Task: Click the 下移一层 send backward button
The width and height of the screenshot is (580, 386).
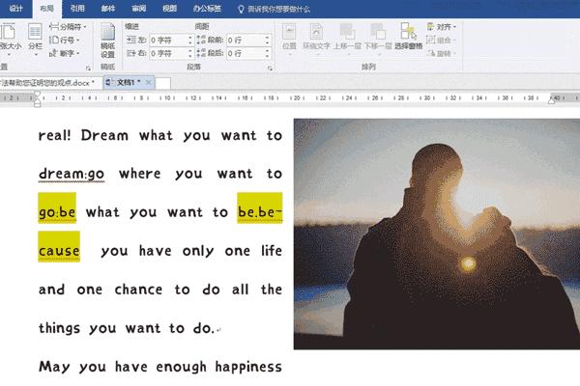Action: click(378, 39)
